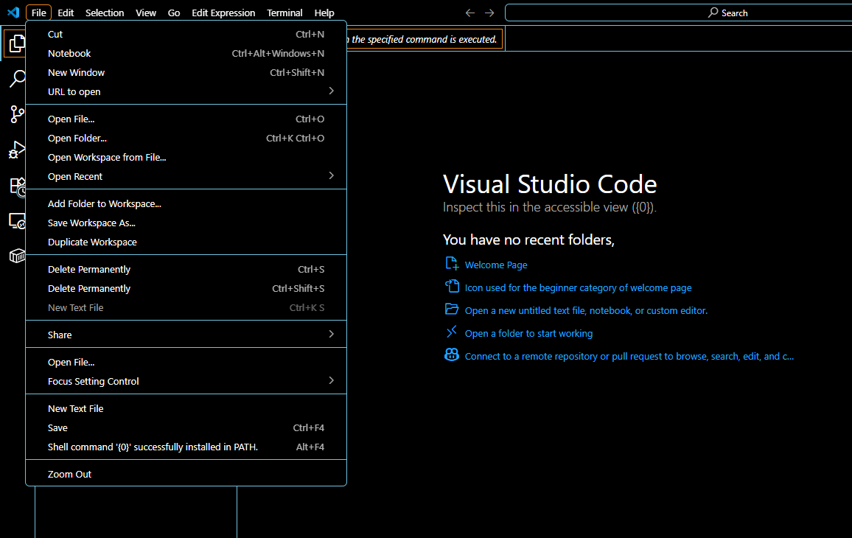
Task: Open the View menu
Action: 146,13
